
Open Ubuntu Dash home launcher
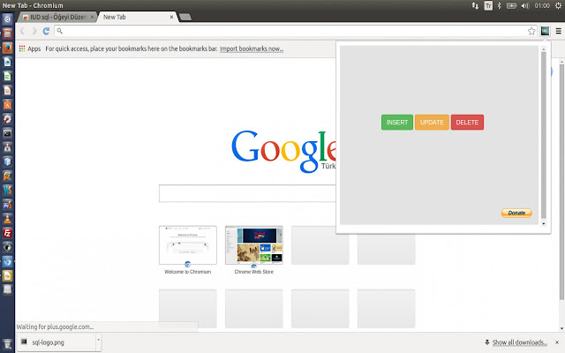(x=7, y=19)
